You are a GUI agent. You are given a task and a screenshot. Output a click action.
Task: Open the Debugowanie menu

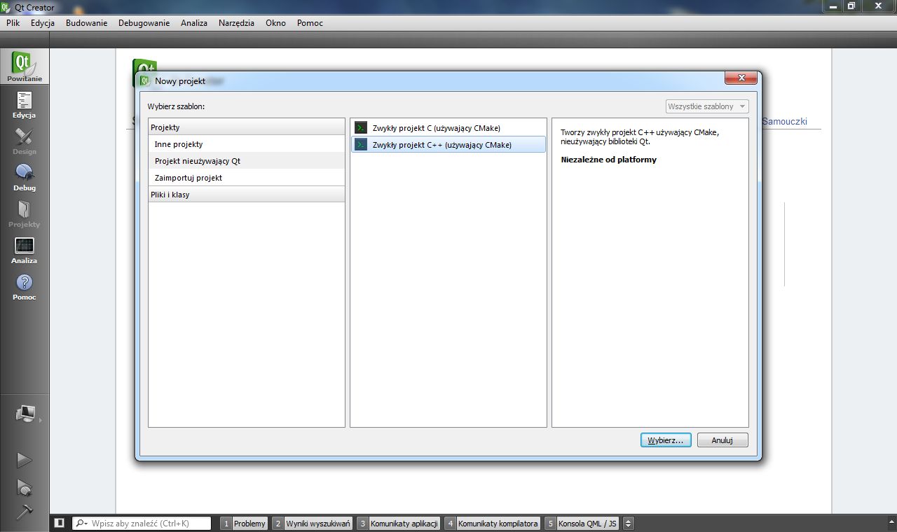coord(144,23)
